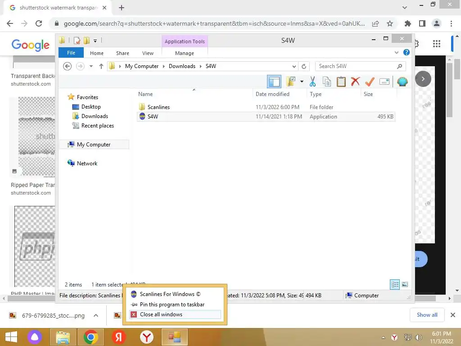The image size is (461, 346).
Task: Click the orange checkmark toolbar icon
Action: pyautogui.click(x=370, y=82)
